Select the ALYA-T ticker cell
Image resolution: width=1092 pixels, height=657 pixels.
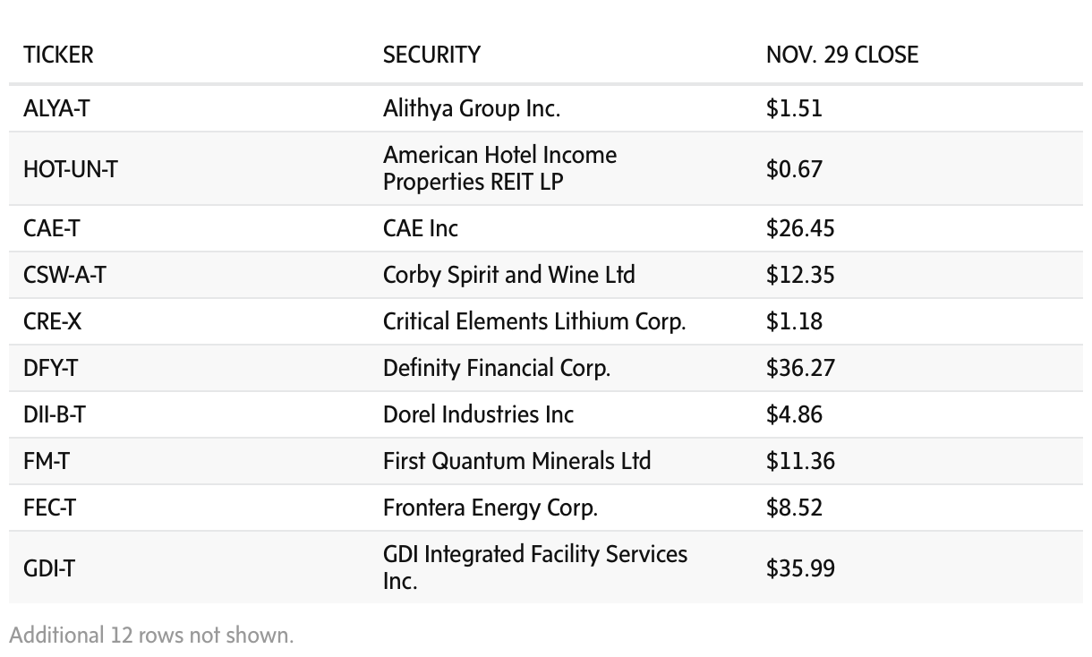click(x=56, y=108)
